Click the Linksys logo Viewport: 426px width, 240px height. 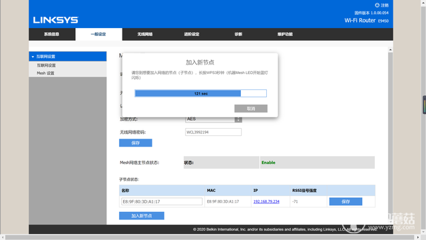coord(56,20)
